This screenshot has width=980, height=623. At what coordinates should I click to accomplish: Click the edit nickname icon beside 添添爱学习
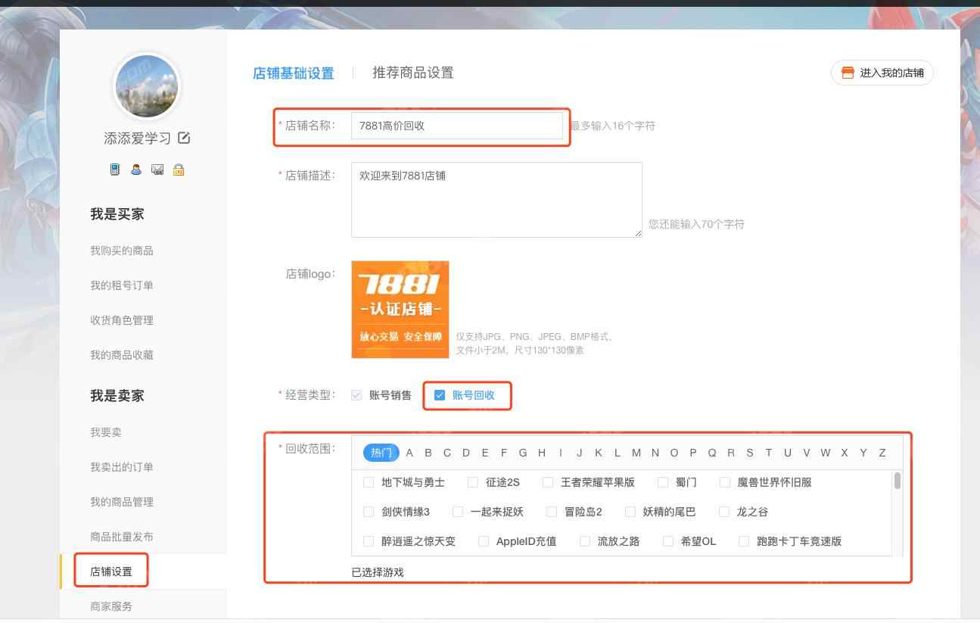tap(184, 138)
